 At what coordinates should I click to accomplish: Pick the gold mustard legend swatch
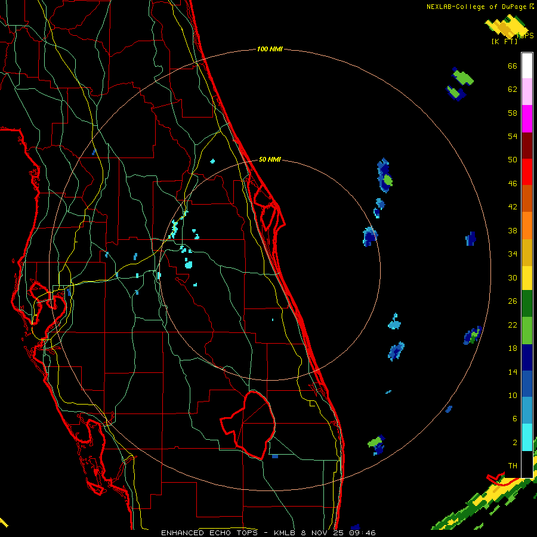pos(527,252)
